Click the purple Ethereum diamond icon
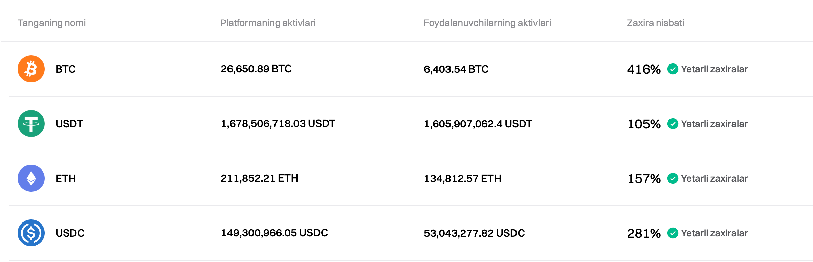Image resolution: width=813 pixels, height=262 pixels. (x=31, y=178)
